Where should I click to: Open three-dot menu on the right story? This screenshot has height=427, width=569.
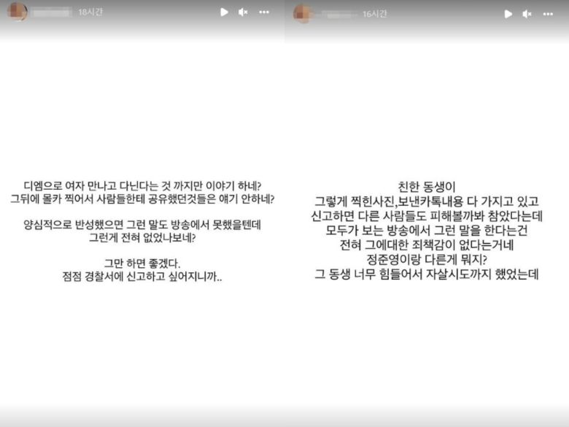pyautogui.click(x=548, y=14)
